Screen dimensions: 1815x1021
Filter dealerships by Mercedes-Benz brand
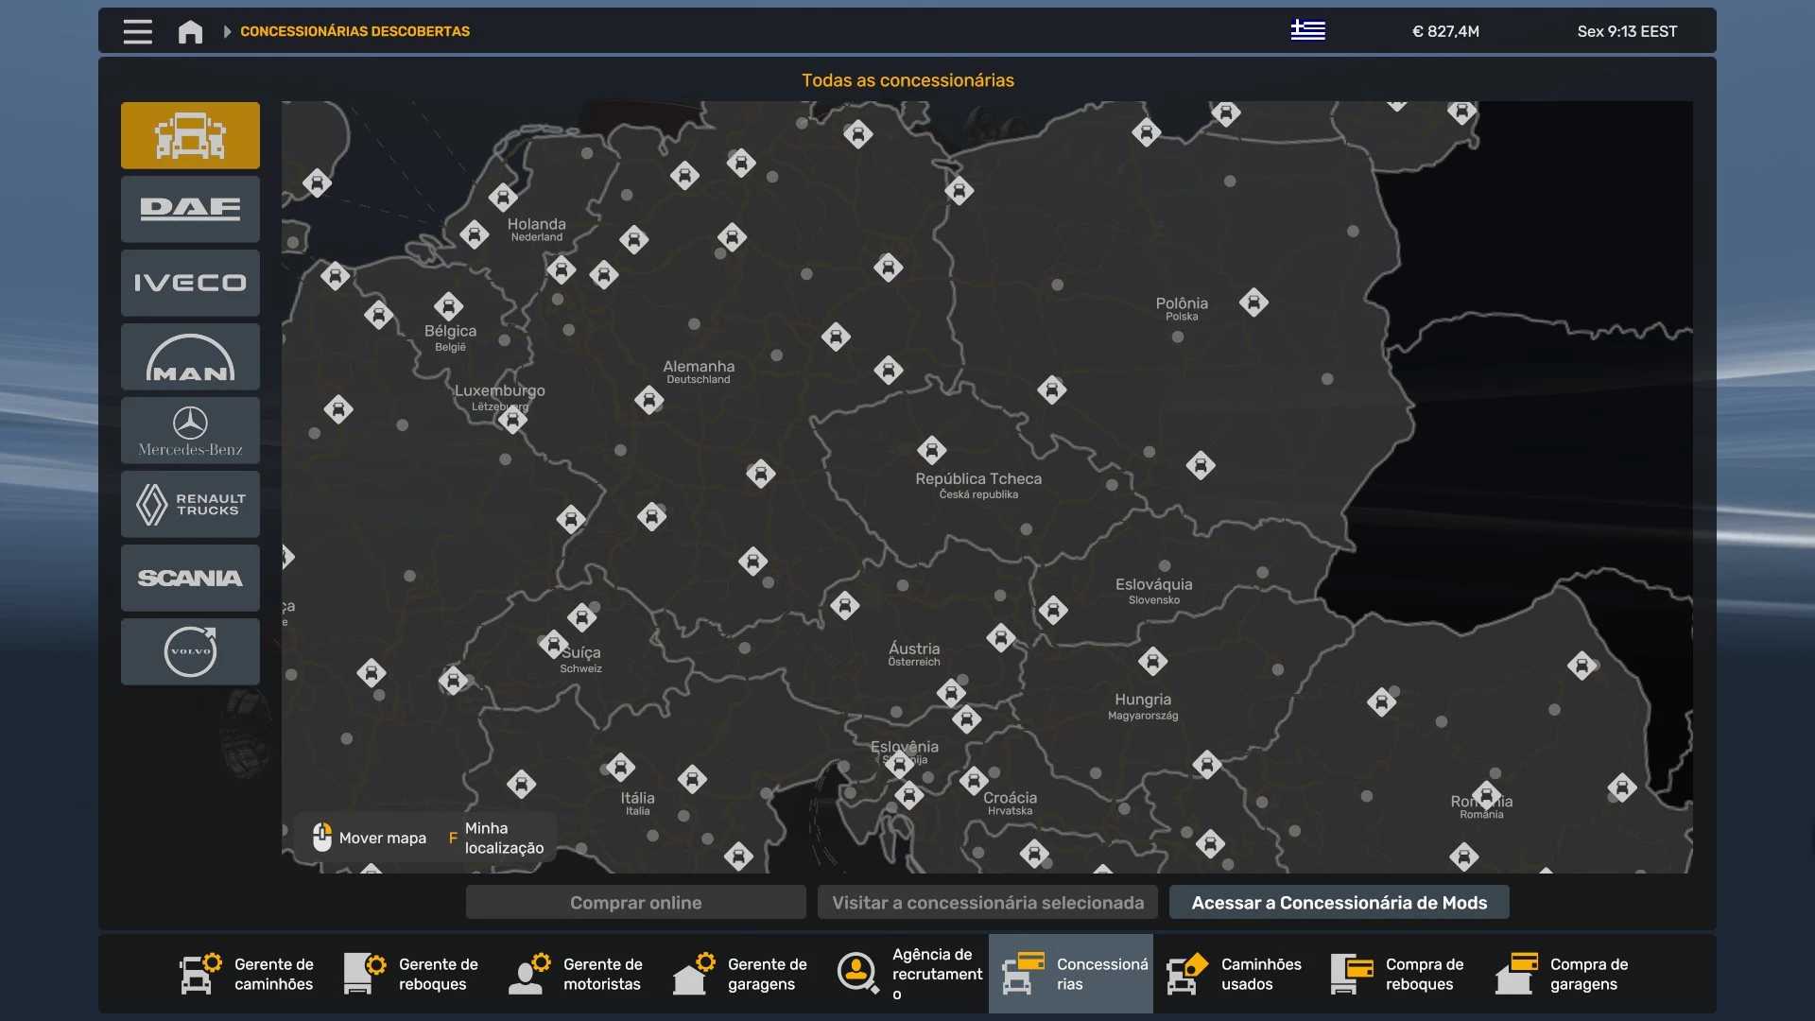[x=190, y=430]
